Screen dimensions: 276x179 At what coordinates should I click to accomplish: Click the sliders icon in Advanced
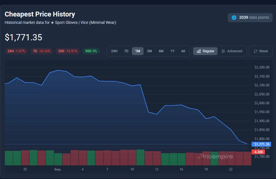[x=223, y=51]
